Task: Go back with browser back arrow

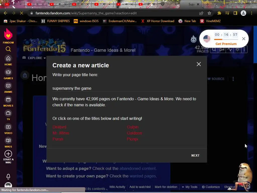Action: tap(6, 13)
